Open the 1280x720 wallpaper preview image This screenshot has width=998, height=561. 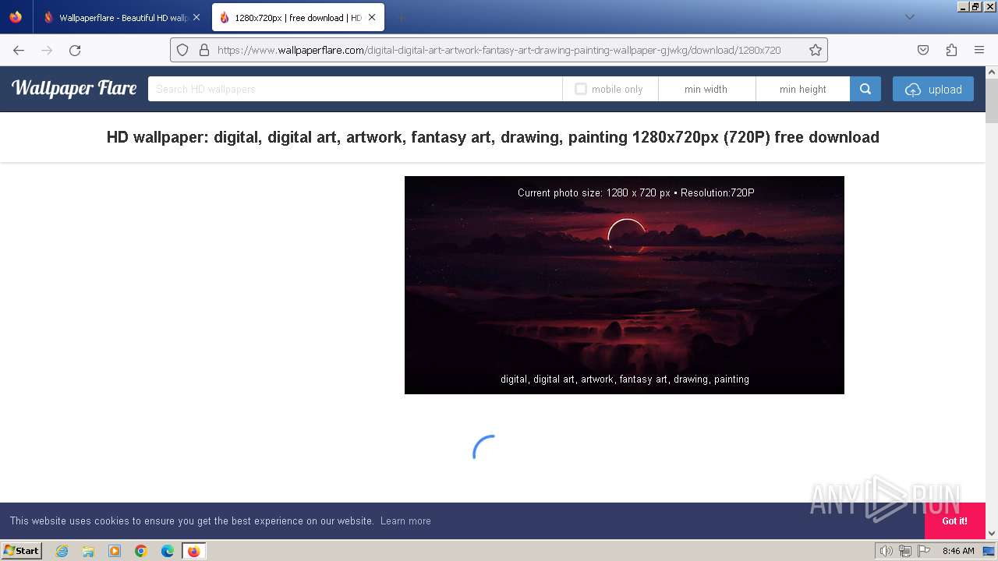point(625,285)
